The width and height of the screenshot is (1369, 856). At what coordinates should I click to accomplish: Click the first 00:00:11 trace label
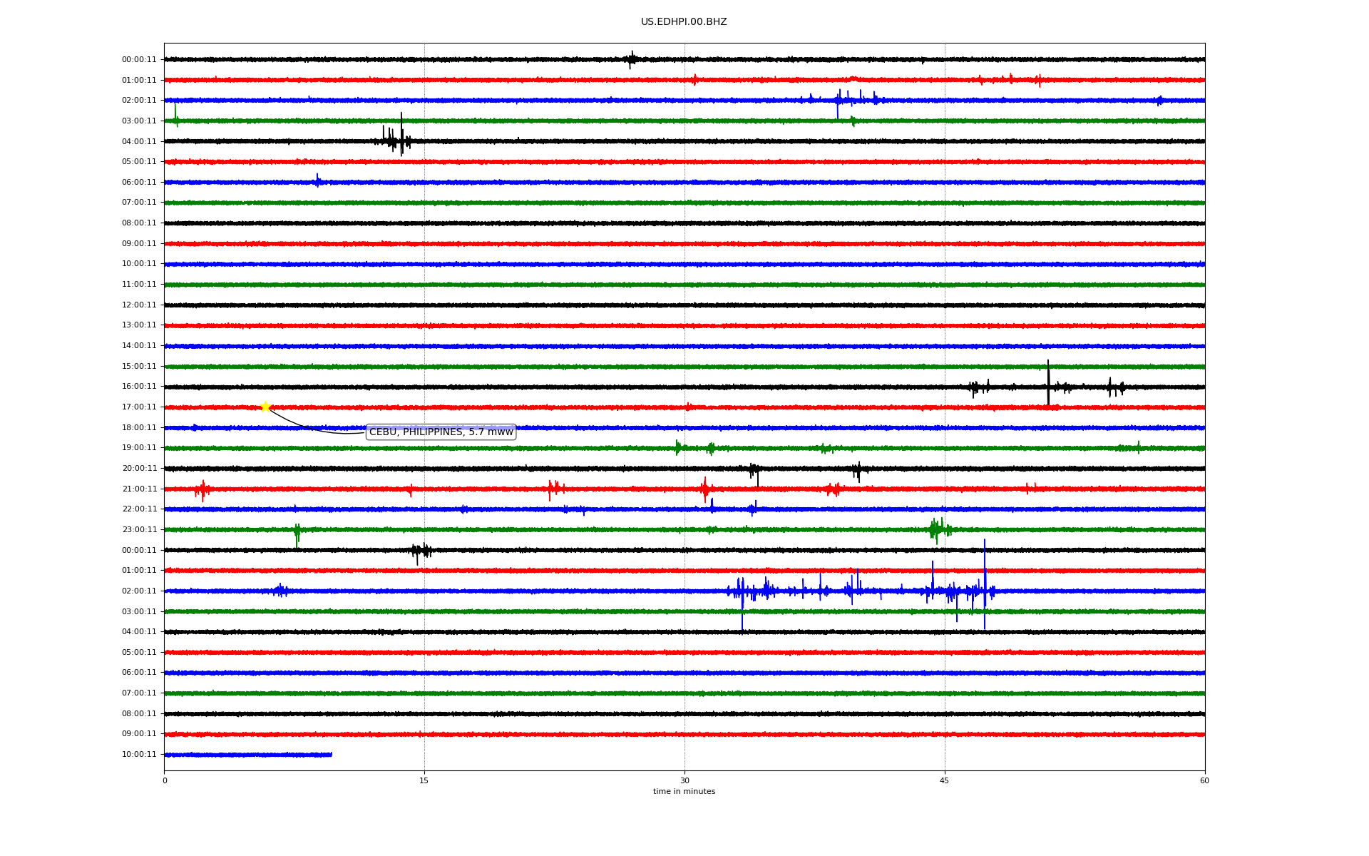139,60
